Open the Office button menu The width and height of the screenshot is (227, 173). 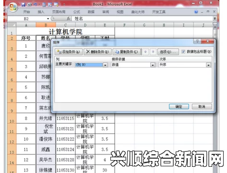[x=13, y=7]
